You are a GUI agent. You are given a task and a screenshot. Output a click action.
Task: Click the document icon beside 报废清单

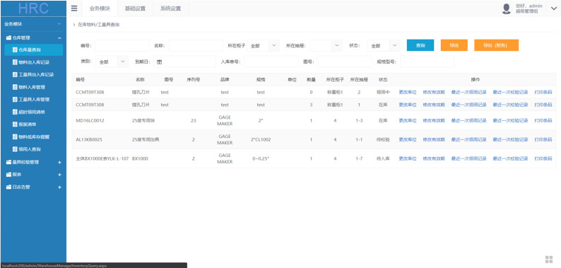[x=15, y=124]
